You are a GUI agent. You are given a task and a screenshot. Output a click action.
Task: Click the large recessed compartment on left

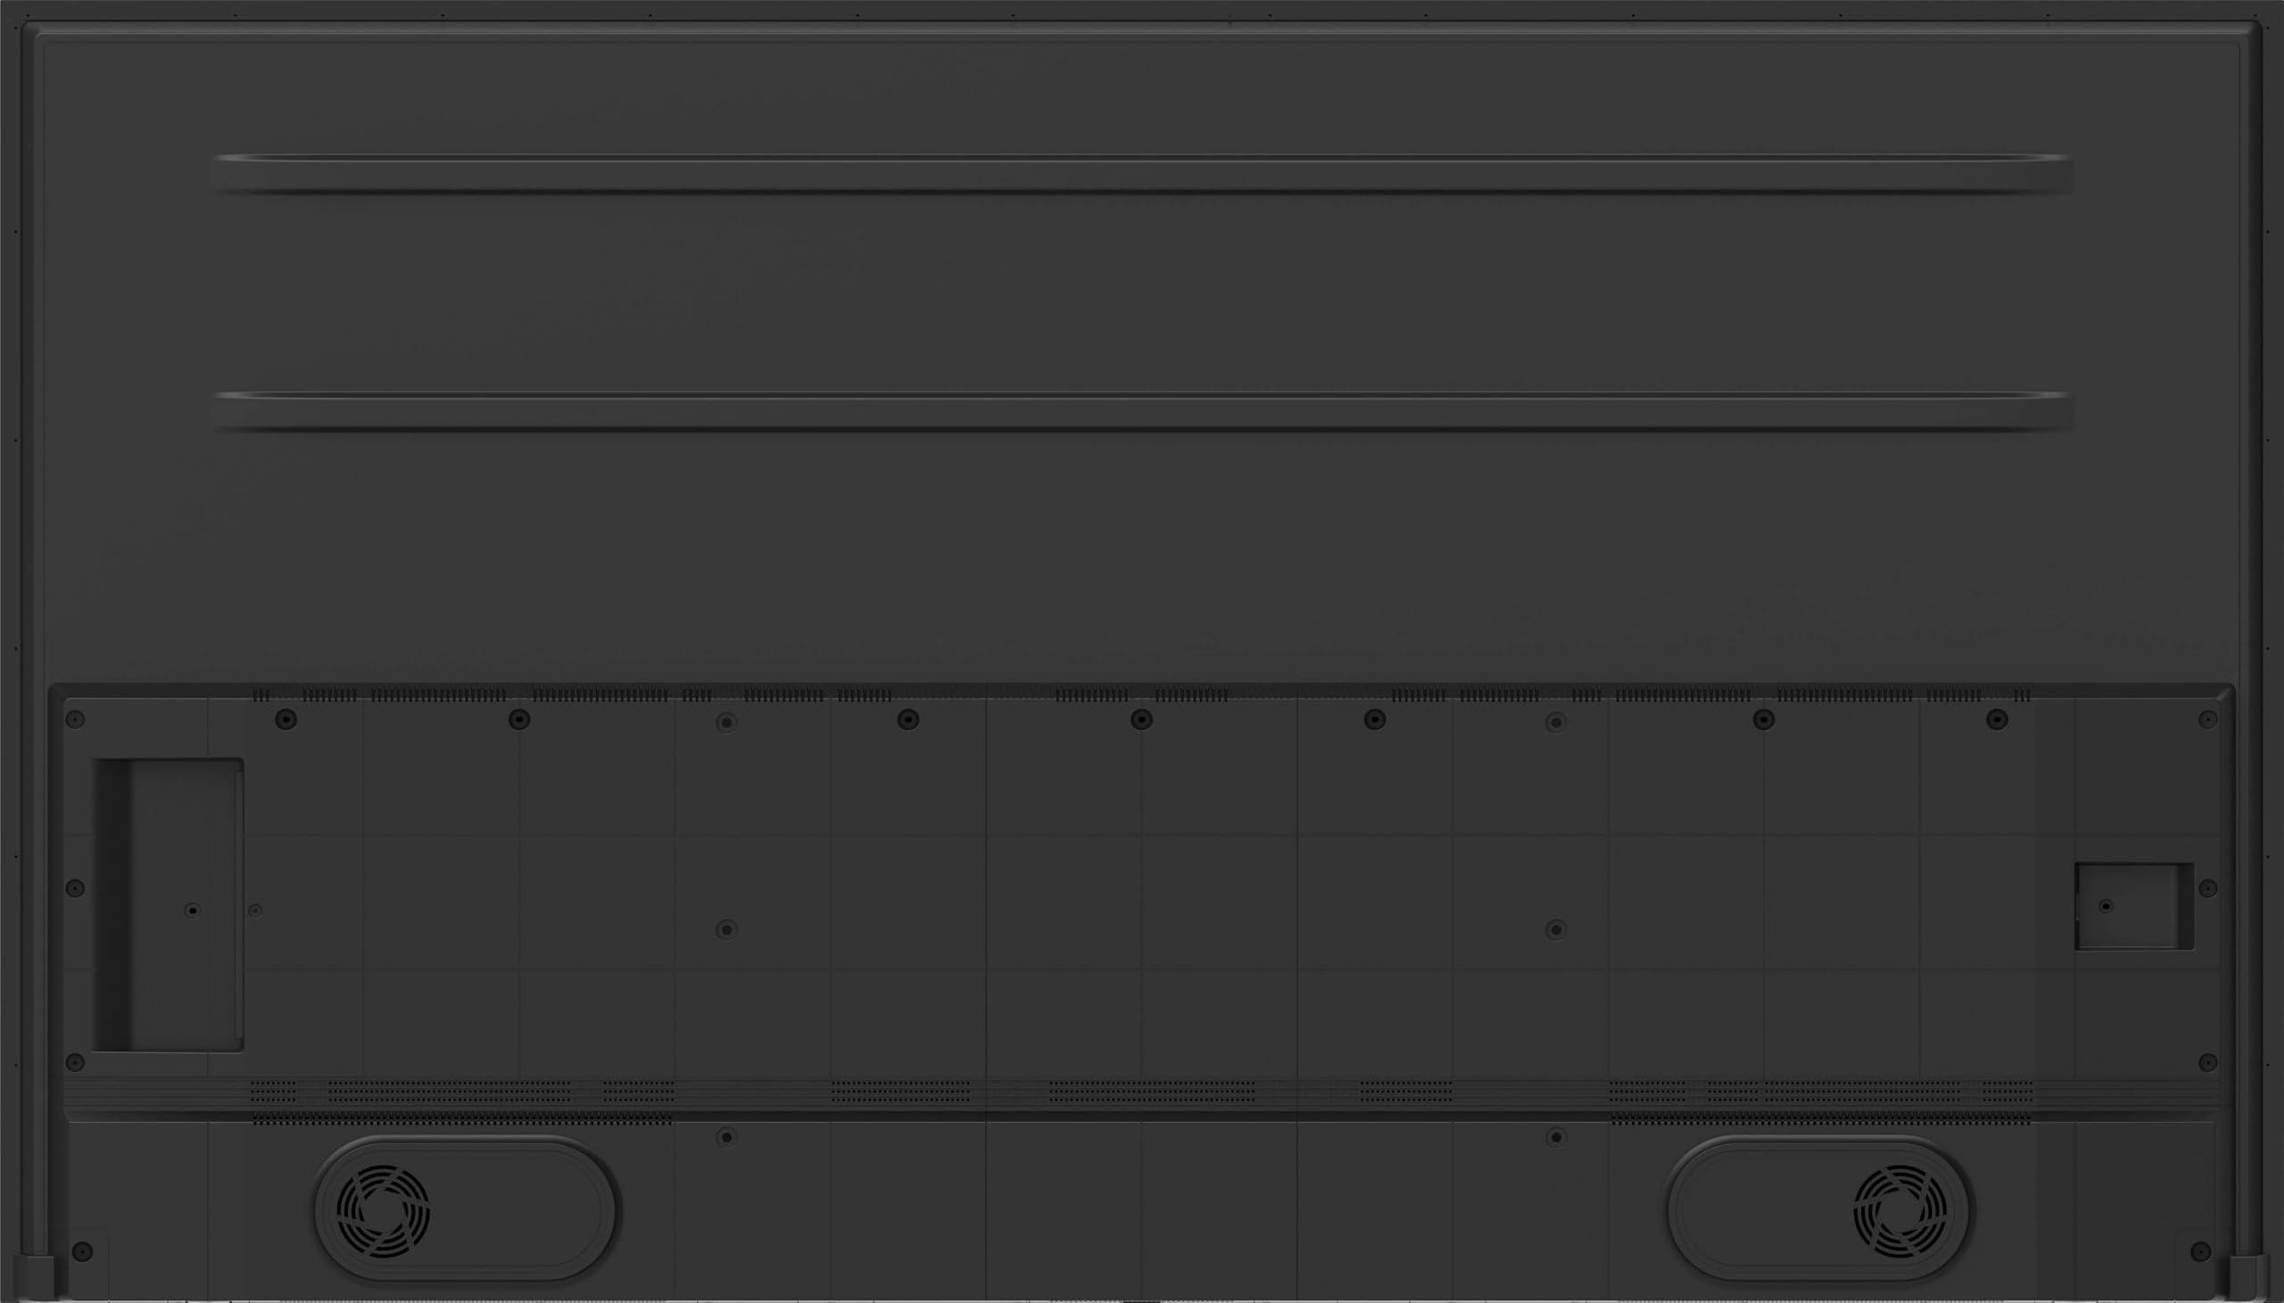coord(170,904)
